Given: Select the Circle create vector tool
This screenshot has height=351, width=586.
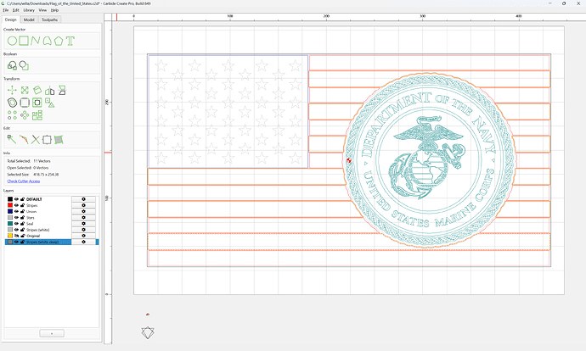Looking at the screenshot, I should [x=12, y=41].
